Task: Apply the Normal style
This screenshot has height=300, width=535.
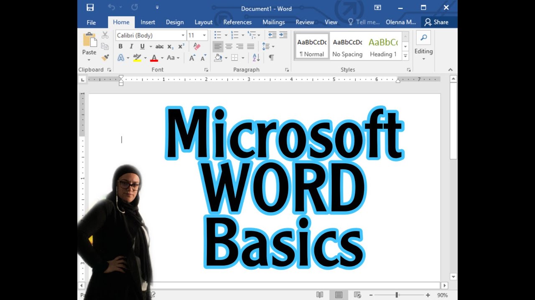Action: [x=312, y=47]
